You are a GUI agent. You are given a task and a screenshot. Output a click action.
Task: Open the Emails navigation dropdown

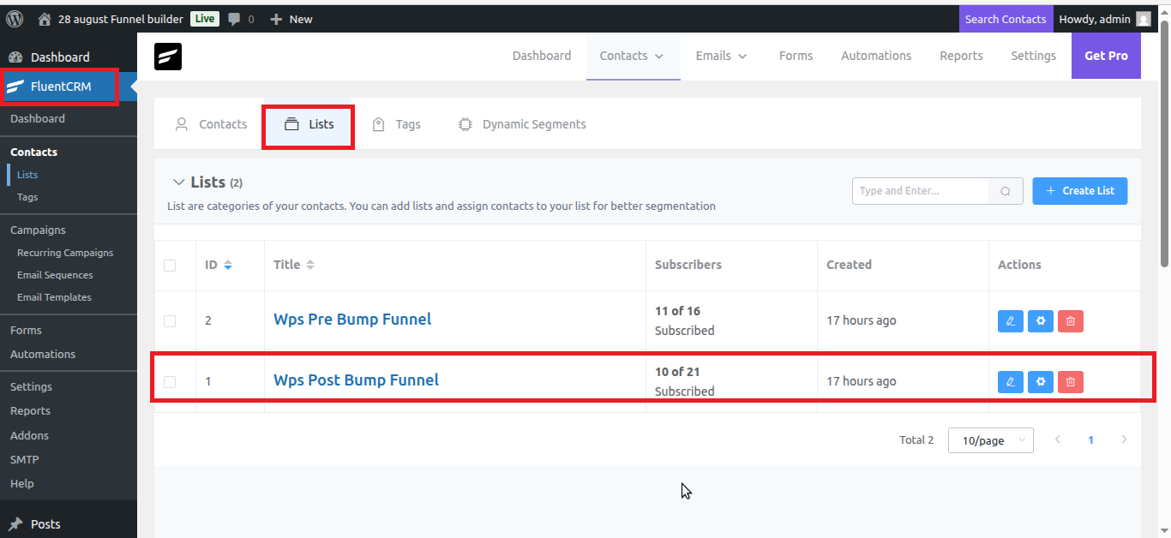(720, 55)
